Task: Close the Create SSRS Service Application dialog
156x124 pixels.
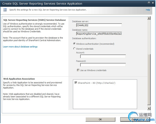Action: [153, 3]
